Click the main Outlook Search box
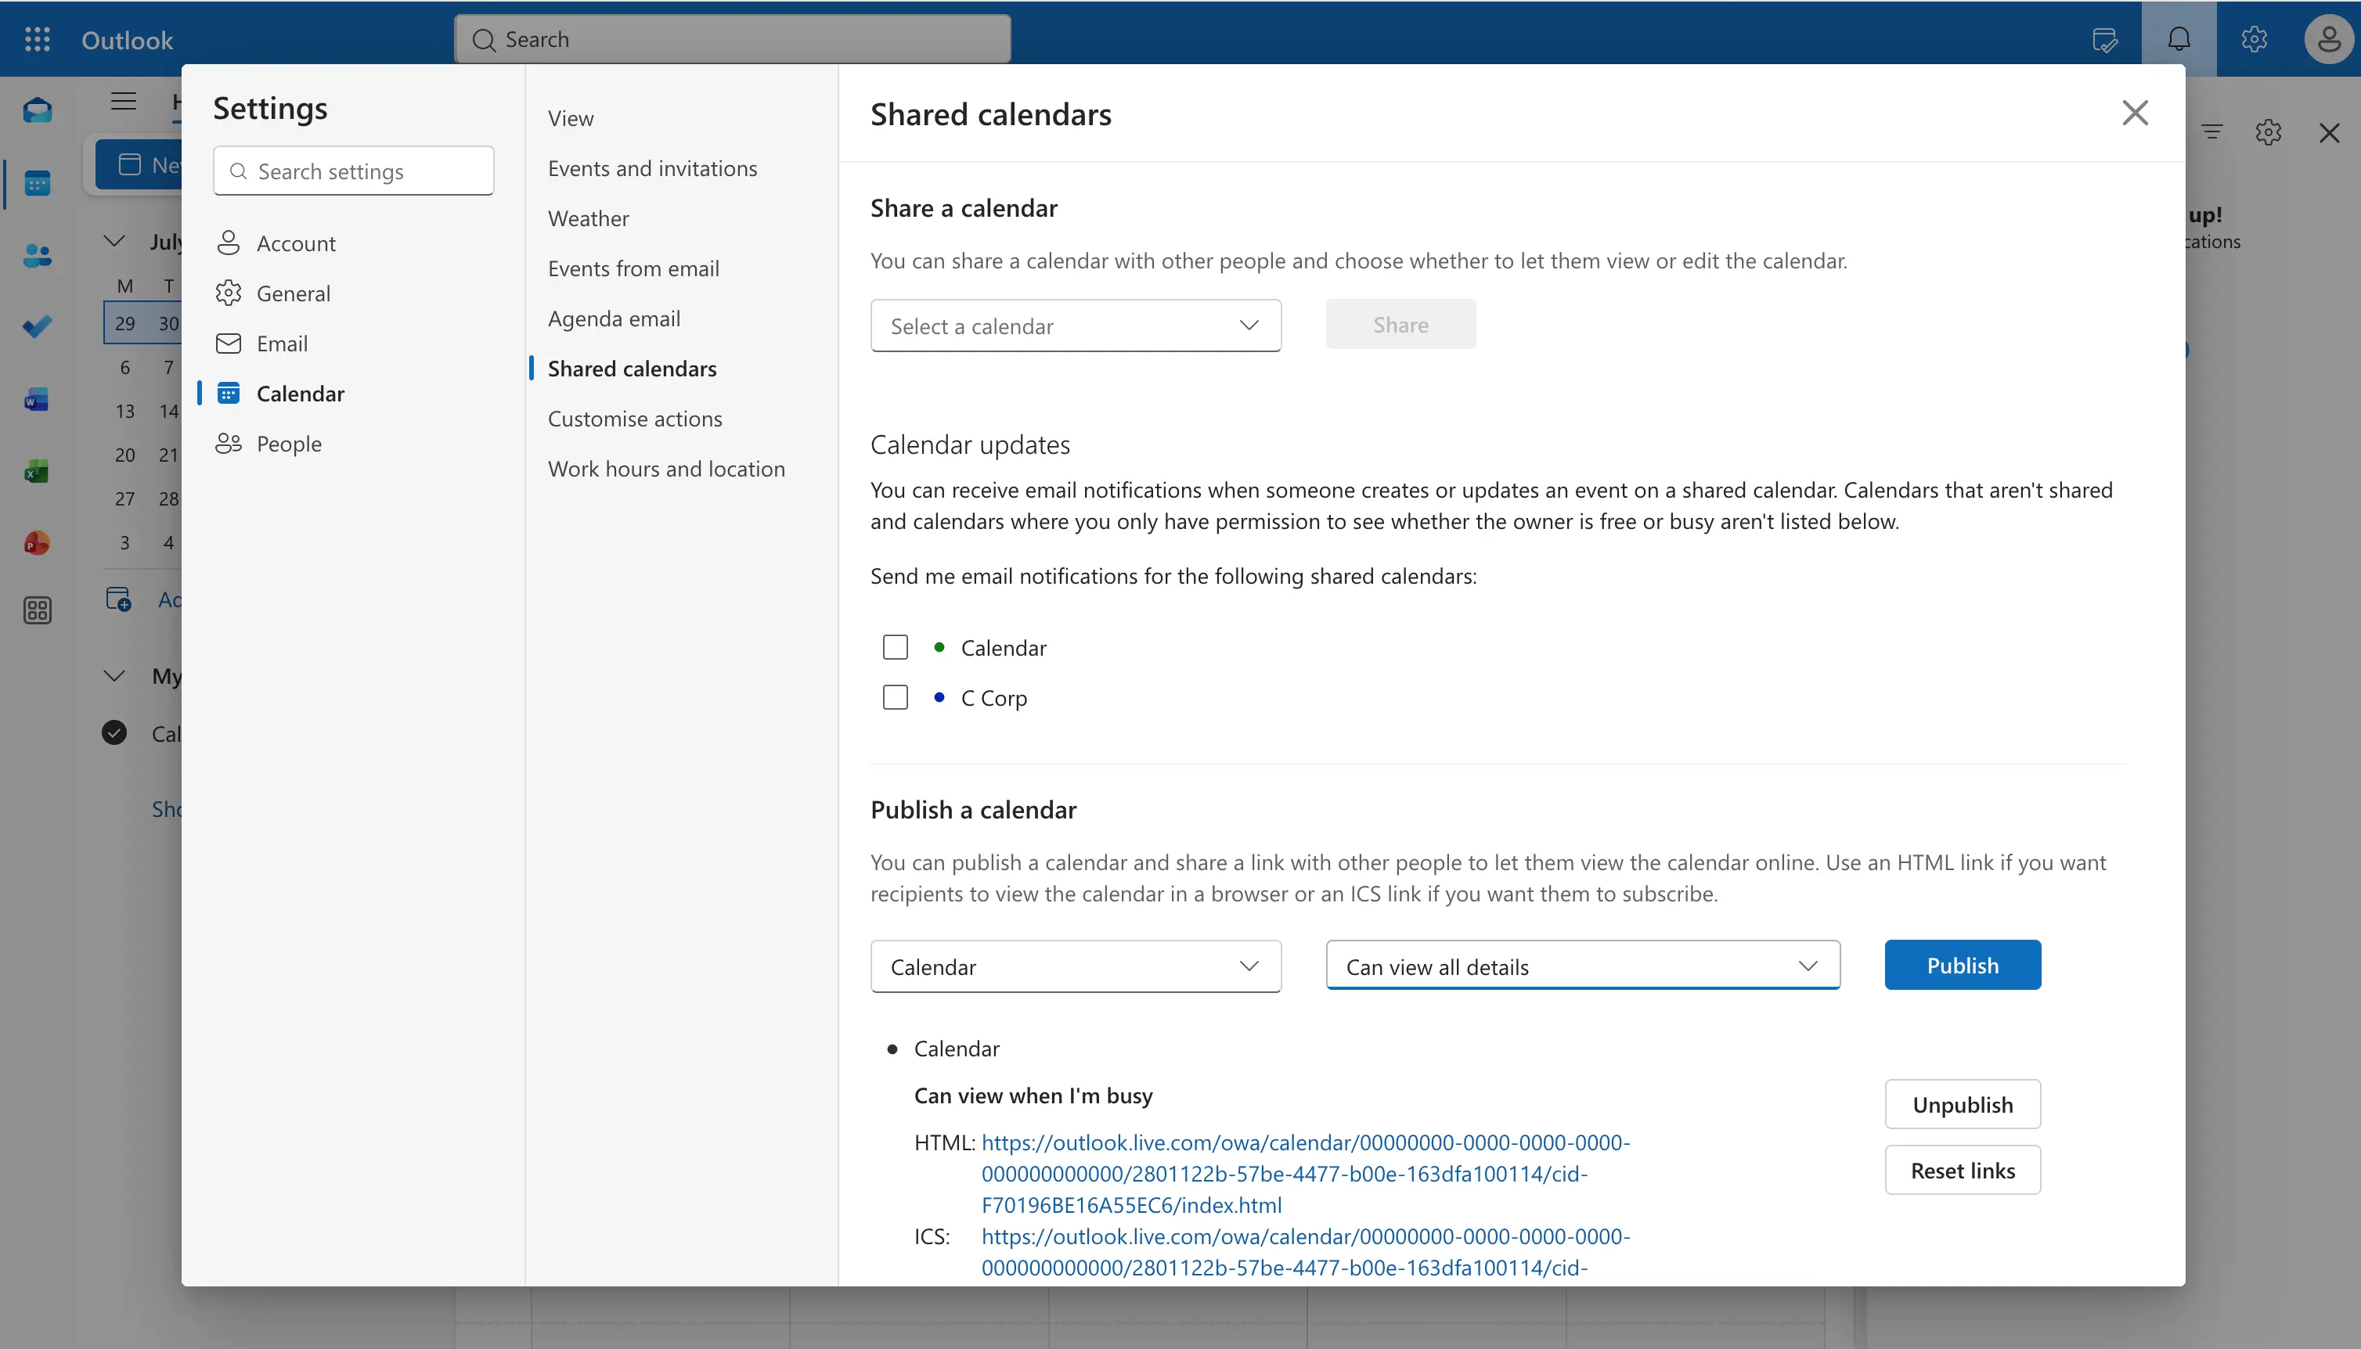This screenshot has width=2361, height=1349. point(732,39)
